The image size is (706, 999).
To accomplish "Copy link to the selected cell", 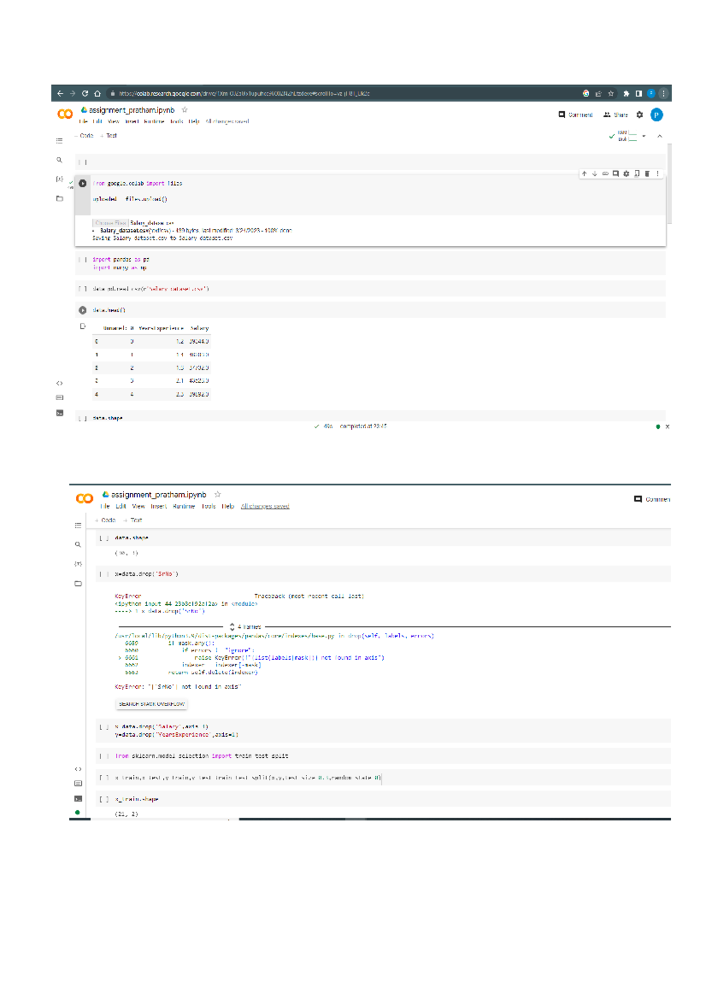I will tap(605, 174).
